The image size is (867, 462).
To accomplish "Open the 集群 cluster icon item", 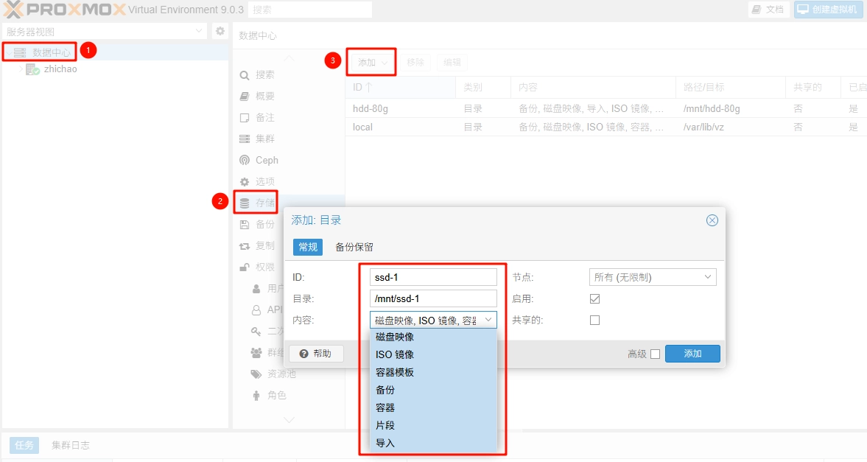I will [x=245, y=139].
